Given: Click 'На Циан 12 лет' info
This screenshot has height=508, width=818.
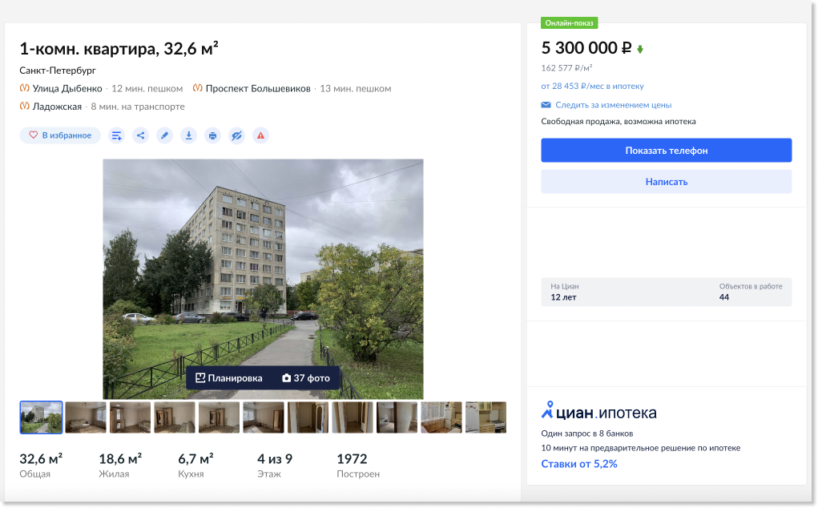Looking at the screenshot, I should [565, 292].
